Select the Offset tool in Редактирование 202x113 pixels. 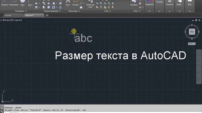60,7
